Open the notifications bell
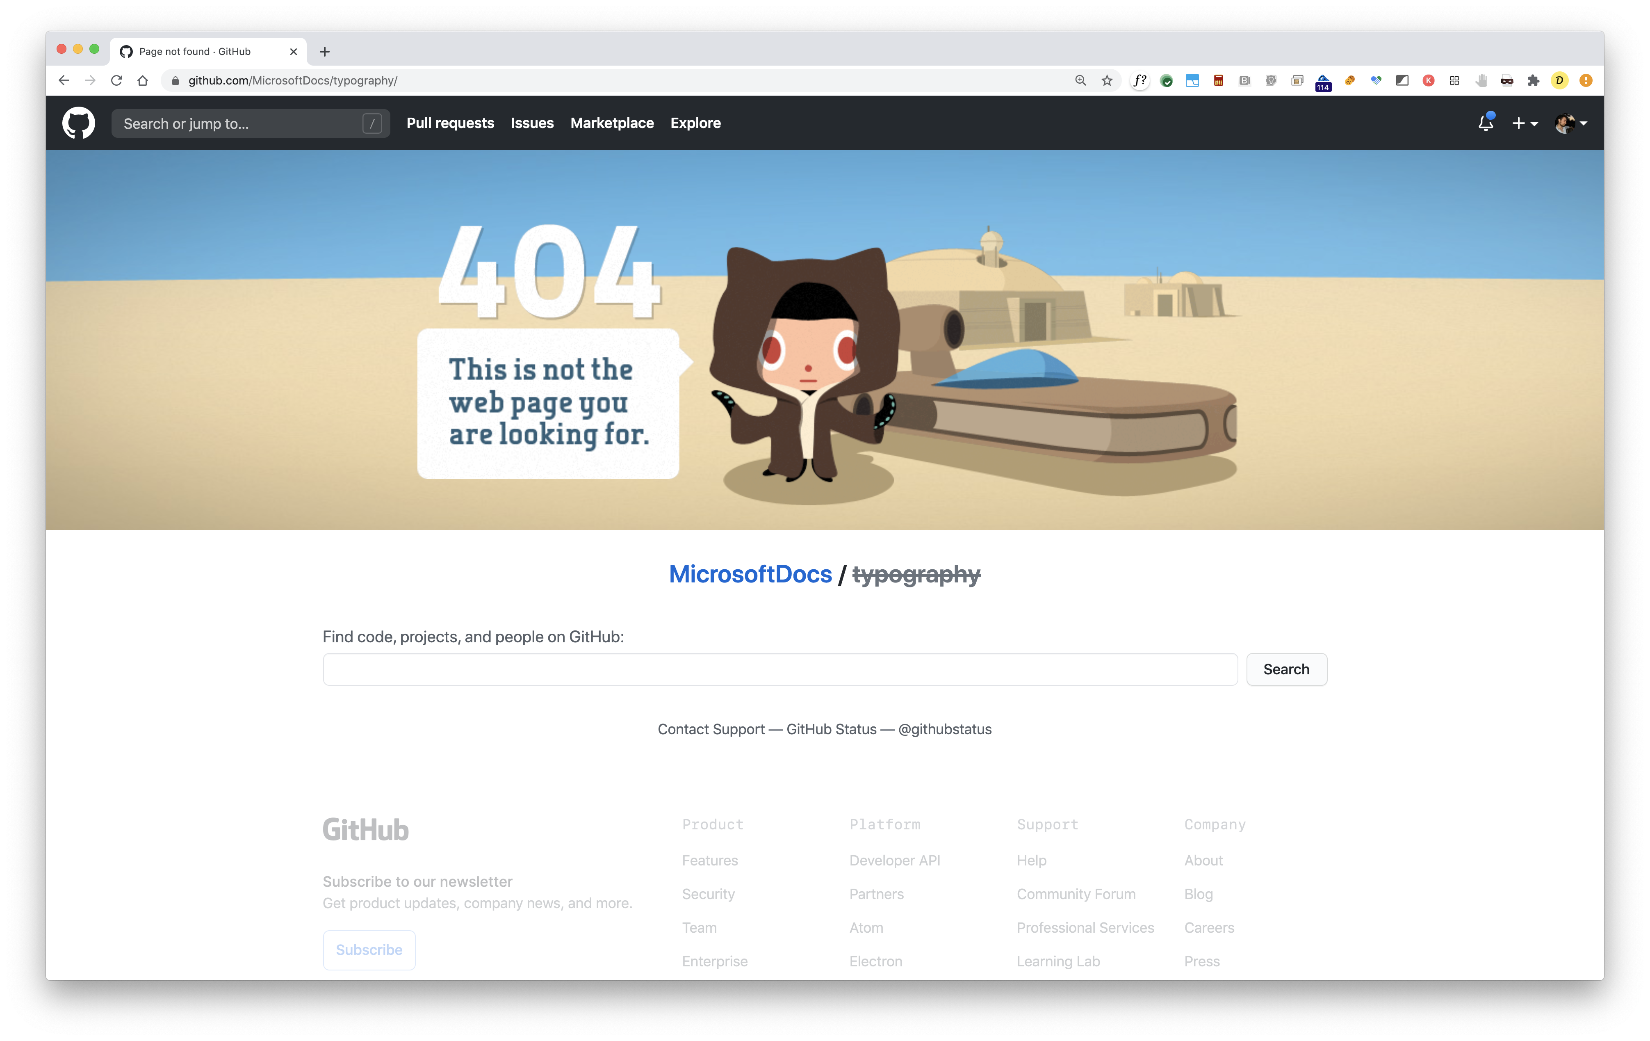The height and width of the screenshot is (1041, 1650). point(1486,123)
